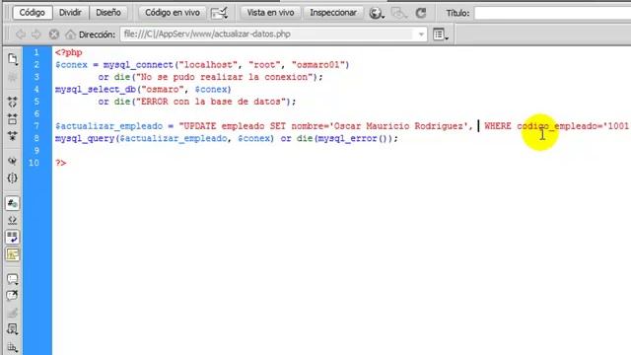
Task: Click the expand all icon
Action: click(x=13, y=136)
